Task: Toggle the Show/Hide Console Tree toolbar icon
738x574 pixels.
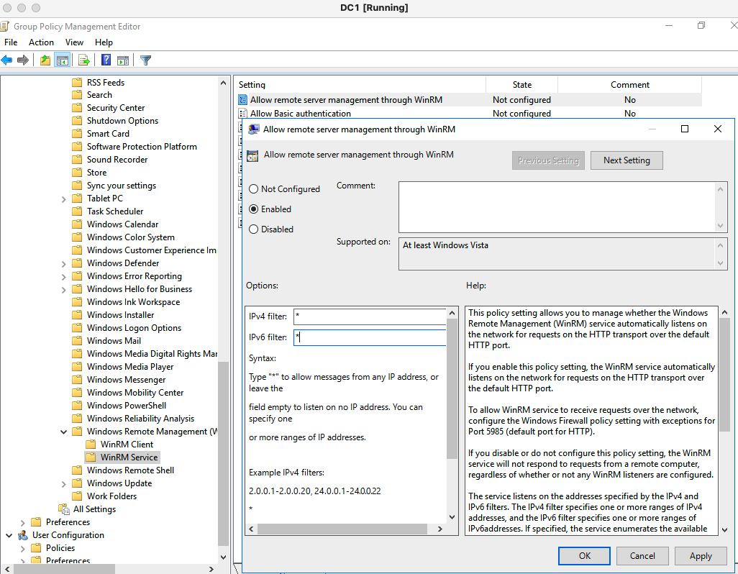Action: point(64,60)
